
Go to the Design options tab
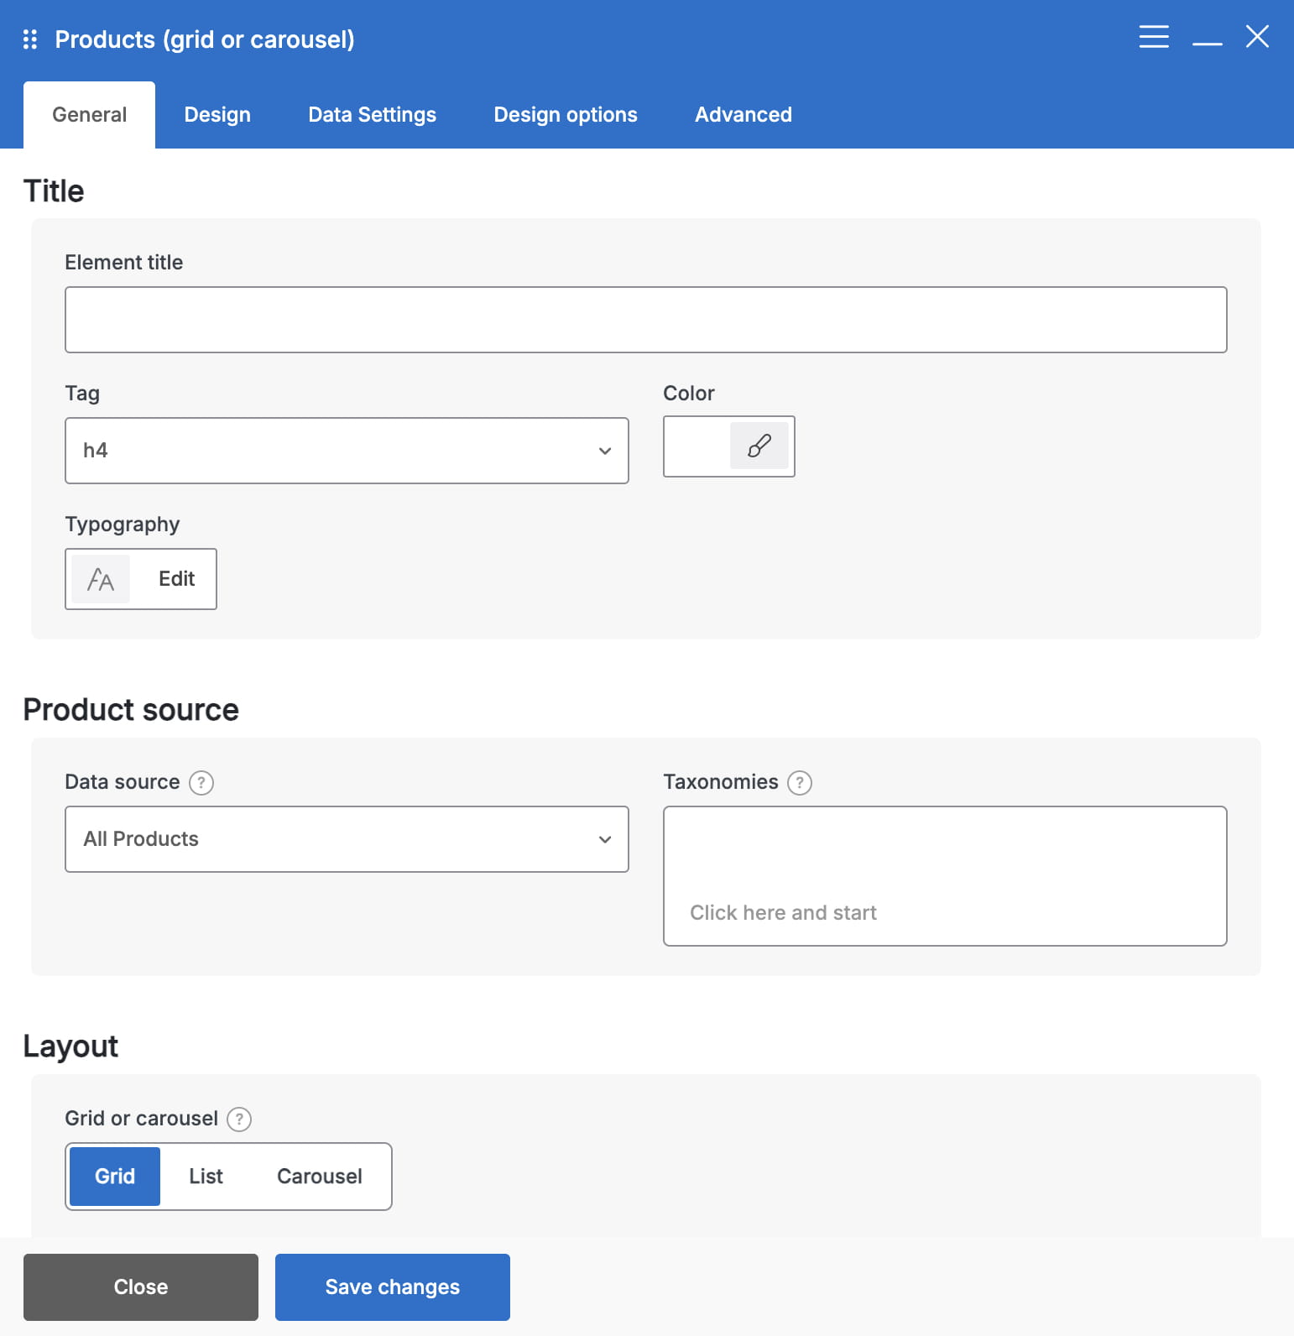[566, 115]
